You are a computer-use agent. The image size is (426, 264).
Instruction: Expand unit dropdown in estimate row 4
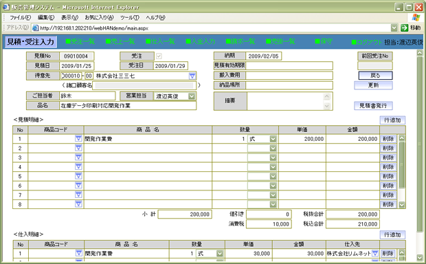[x=273, y=167]
